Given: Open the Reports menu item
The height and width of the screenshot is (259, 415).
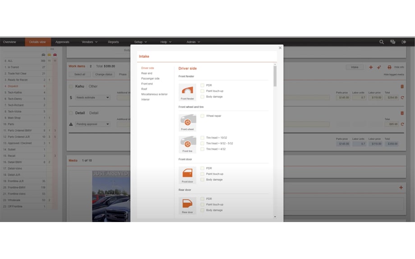Looking at the screenshot, I should click(113, 42).
